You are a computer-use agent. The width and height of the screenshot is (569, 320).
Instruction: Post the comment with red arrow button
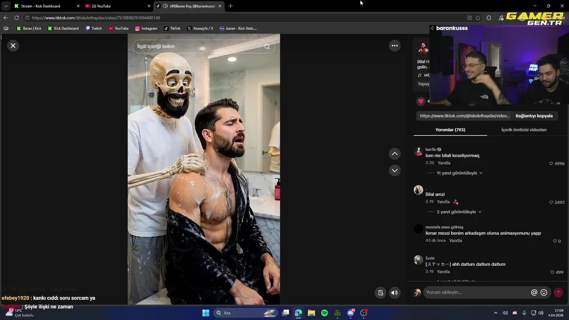(x=558, y=292)
